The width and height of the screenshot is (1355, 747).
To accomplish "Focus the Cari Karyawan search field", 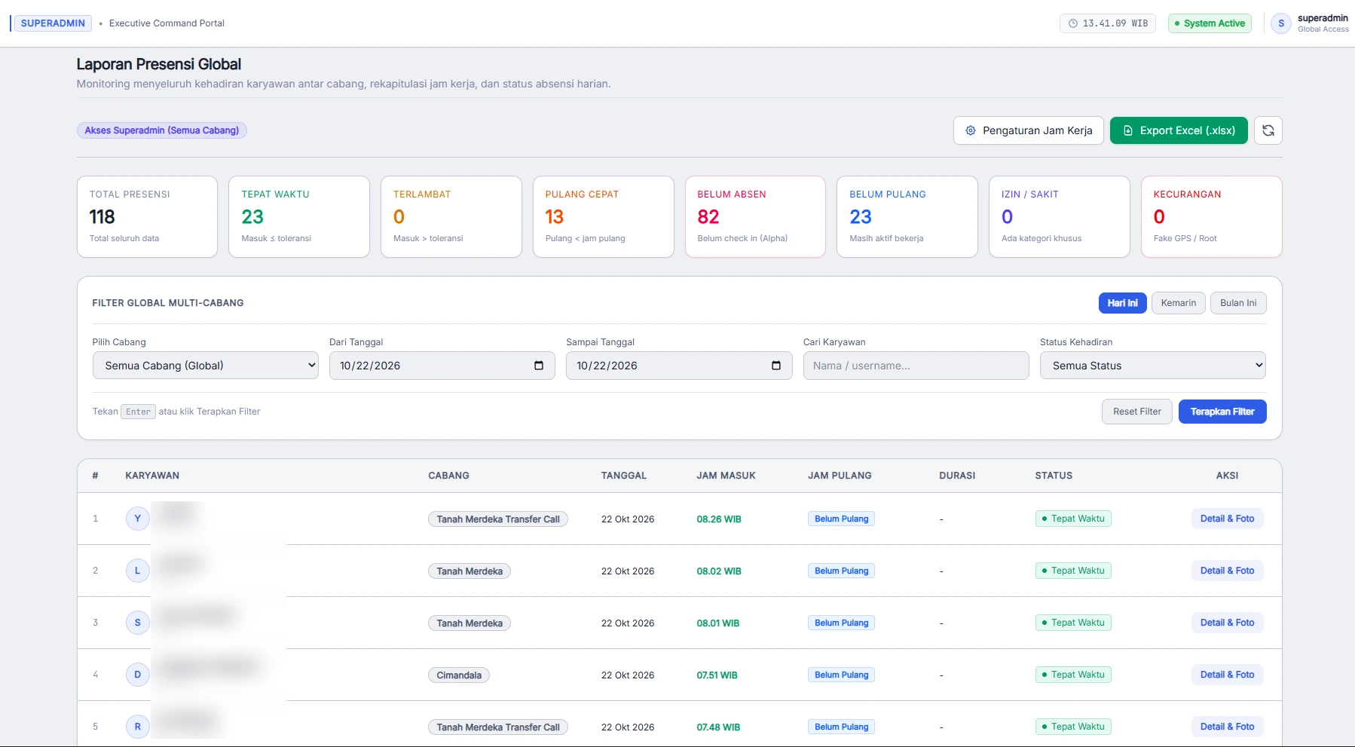I will coord(916,366).
